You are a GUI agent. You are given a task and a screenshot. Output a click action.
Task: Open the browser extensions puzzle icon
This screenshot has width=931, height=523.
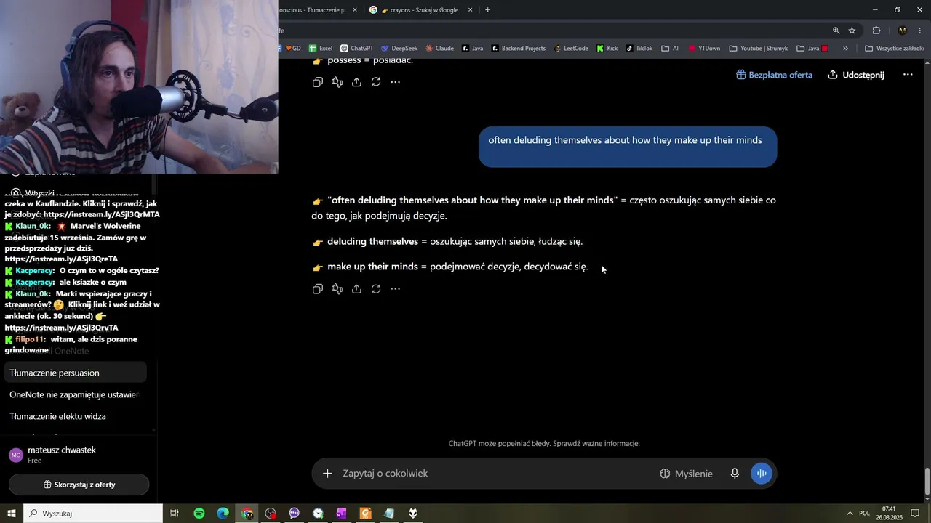pyautogui.click(x=876, y=31)
